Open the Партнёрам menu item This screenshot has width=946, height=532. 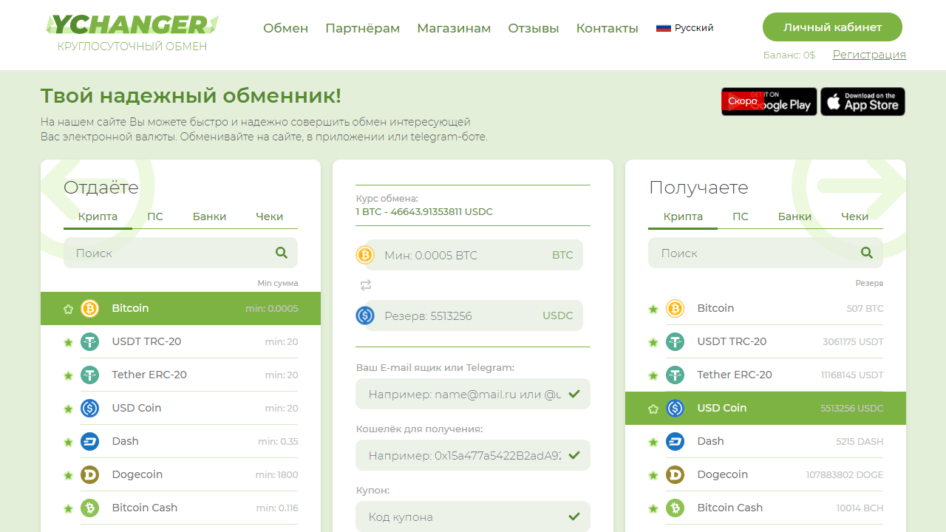pos(362,28)
